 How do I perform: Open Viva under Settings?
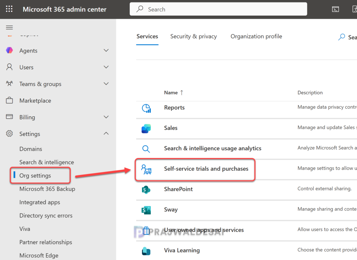click(x=25, y=229)
